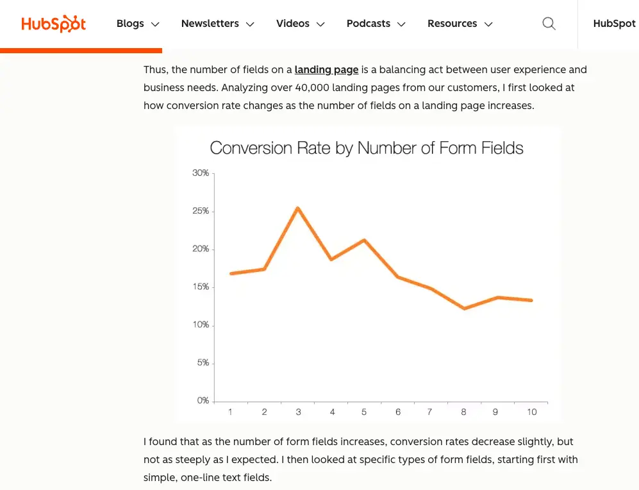Open the HubSpot item at top right
Screen dimensions: 639x490
(614, 24)
